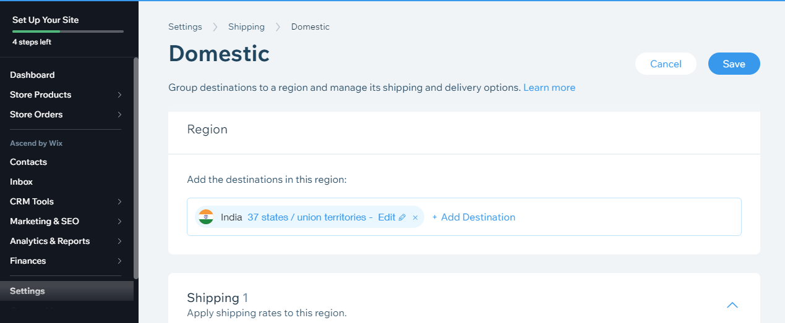
Task: Expand the Analytics & Reports submenu arrow
Action: [x=119, y=241]
